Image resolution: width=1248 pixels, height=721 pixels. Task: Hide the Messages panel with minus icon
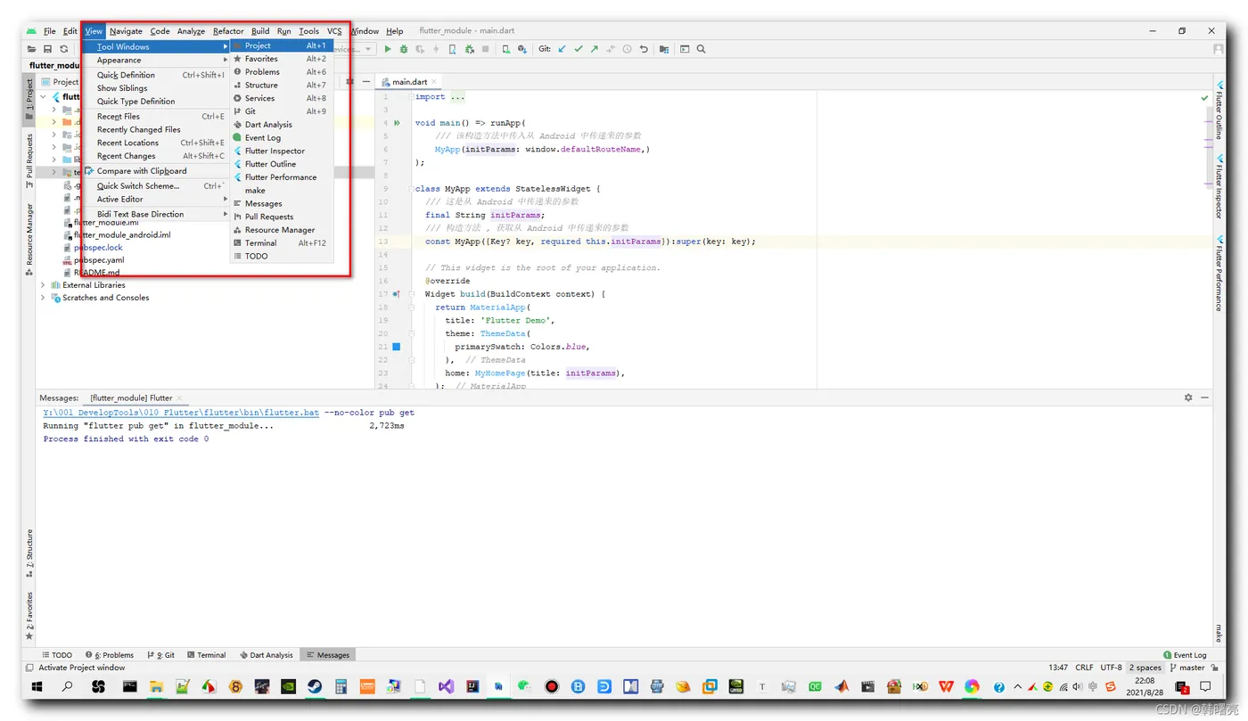[1204, 397]
